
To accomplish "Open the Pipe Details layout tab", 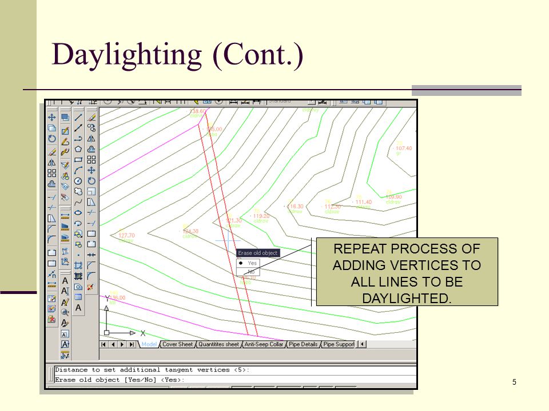I will (x=303, y=344).
